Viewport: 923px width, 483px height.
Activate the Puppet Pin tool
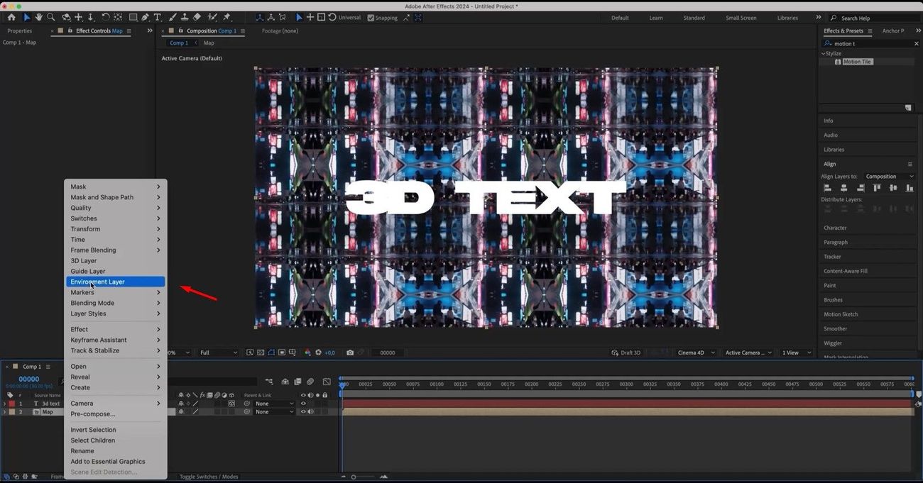click(x=227, y=17)
